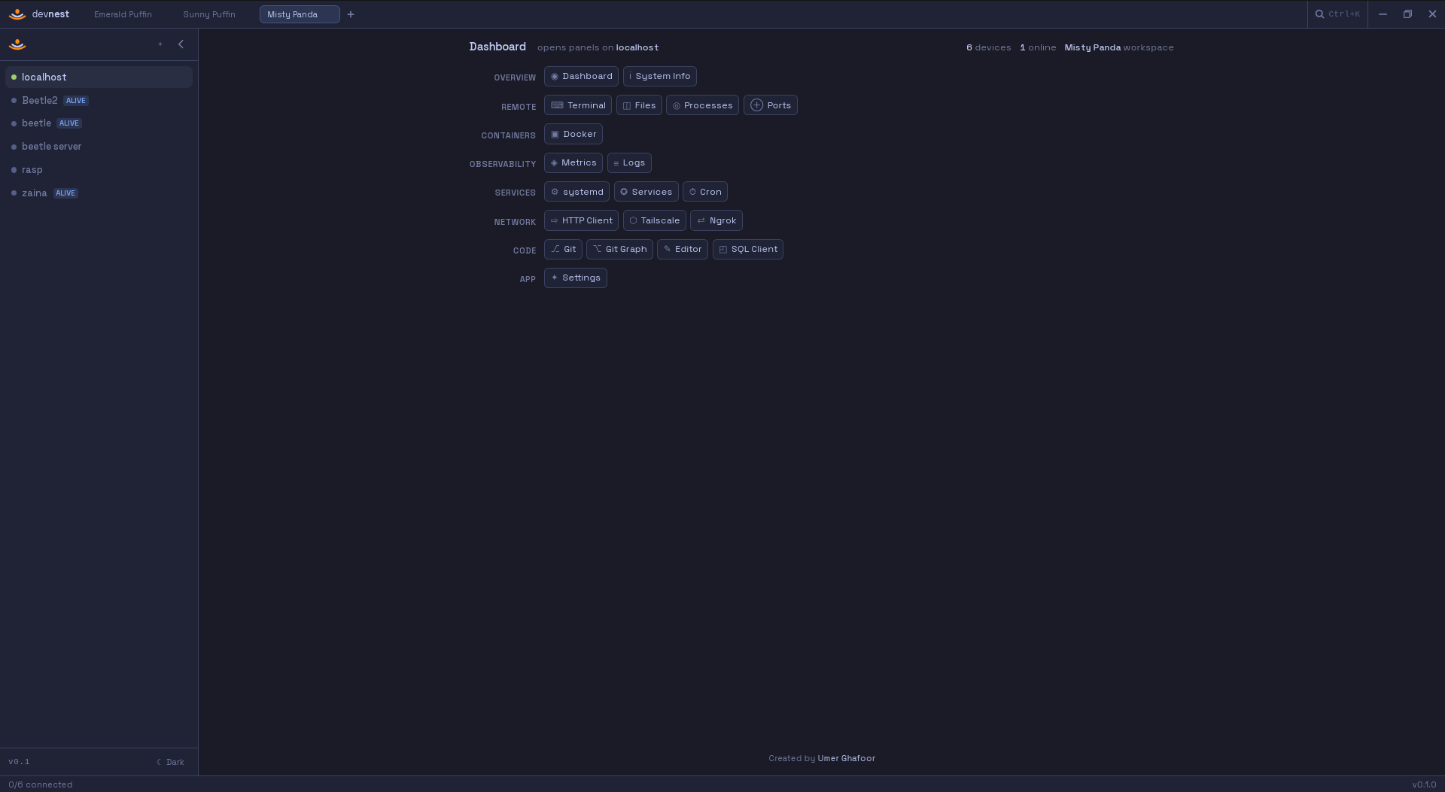Open the Processes panel
The image size is (1445, 792).
(x=702, y=105)
